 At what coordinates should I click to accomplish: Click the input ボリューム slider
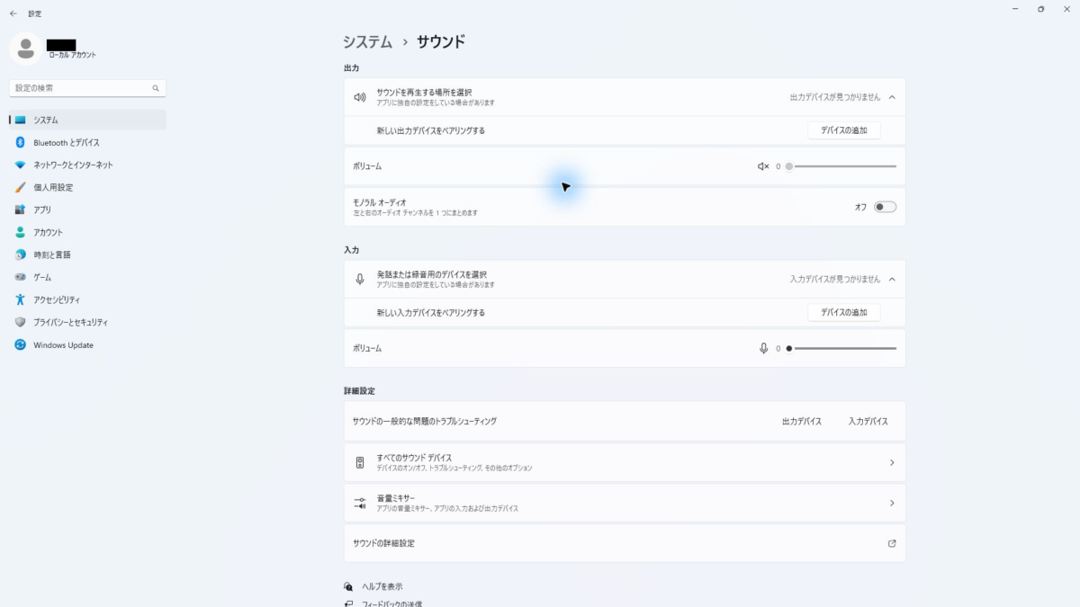(x=842, y=348)
